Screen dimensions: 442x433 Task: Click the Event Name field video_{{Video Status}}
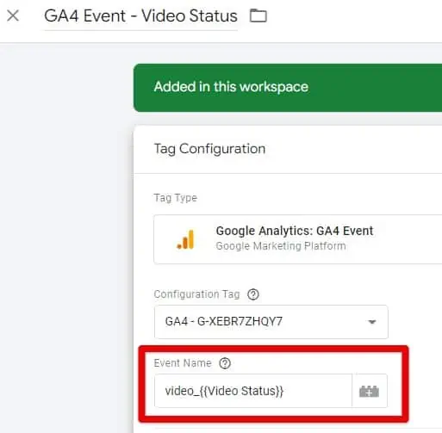coord(253,391)
